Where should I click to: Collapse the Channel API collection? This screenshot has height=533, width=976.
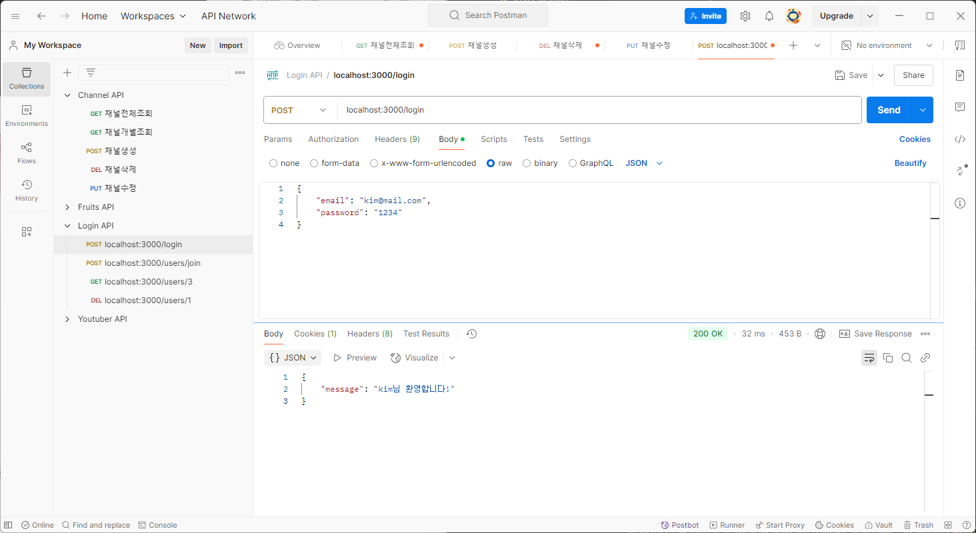click(67, 95)
